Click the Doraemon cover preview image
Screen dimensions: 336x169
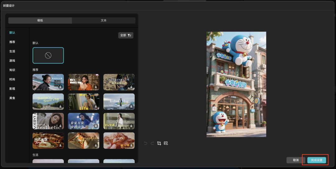[236, 84]
